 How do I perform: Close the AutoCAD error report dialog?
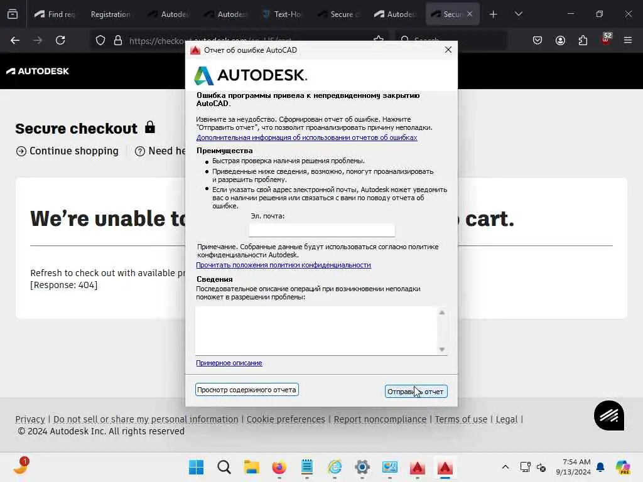[x=448, y=50]
